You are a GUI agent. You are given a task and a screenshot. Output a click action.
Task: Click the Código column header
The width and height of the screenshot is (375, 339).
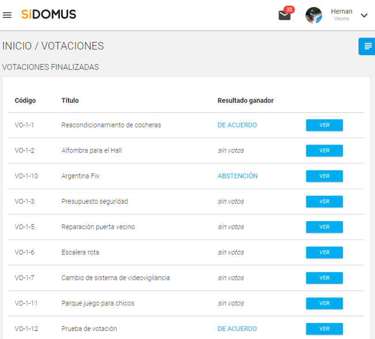(25, 100)
